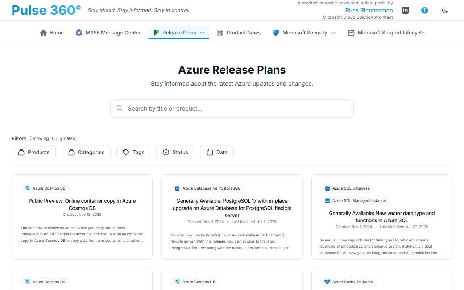Click the Home house icon
The width and height of the screenshot is (464, 290).
coord(43,33)
